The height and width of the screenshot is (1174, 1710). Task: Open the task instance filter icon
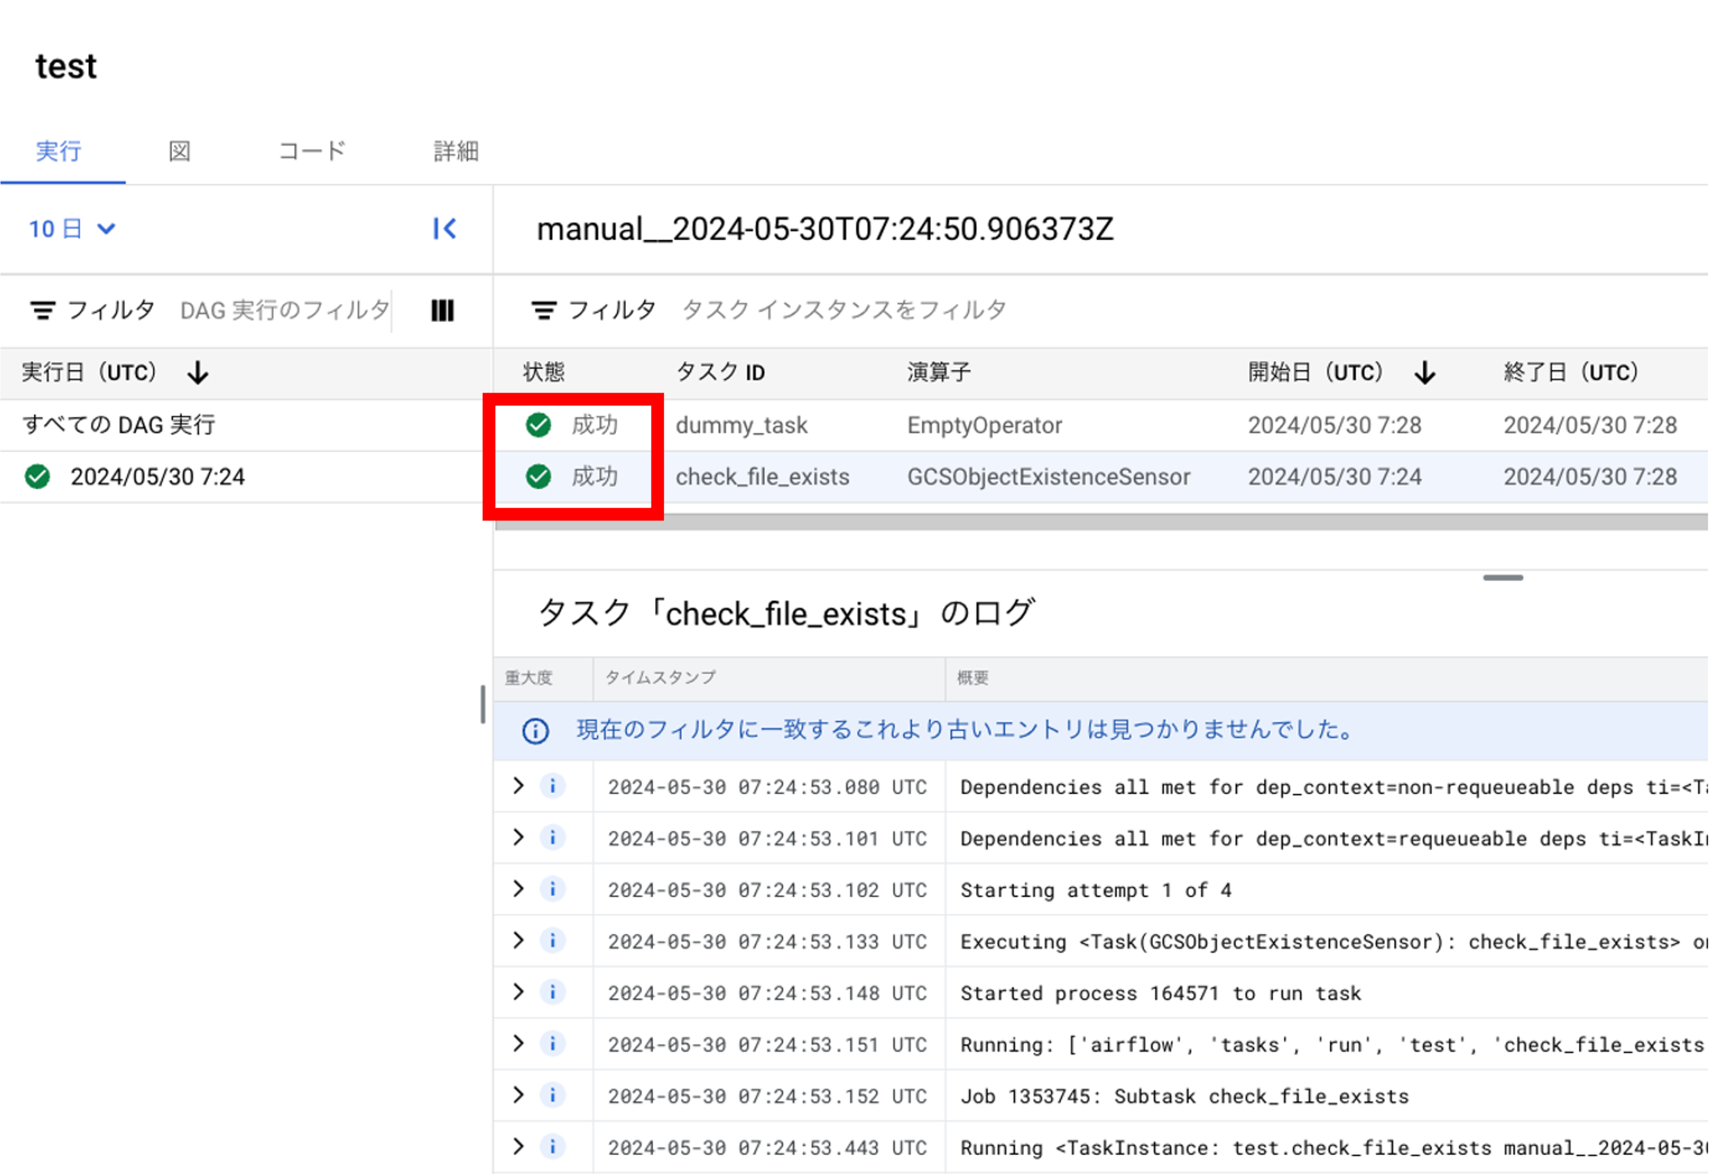pyautogui.click(x=544, y=309)
